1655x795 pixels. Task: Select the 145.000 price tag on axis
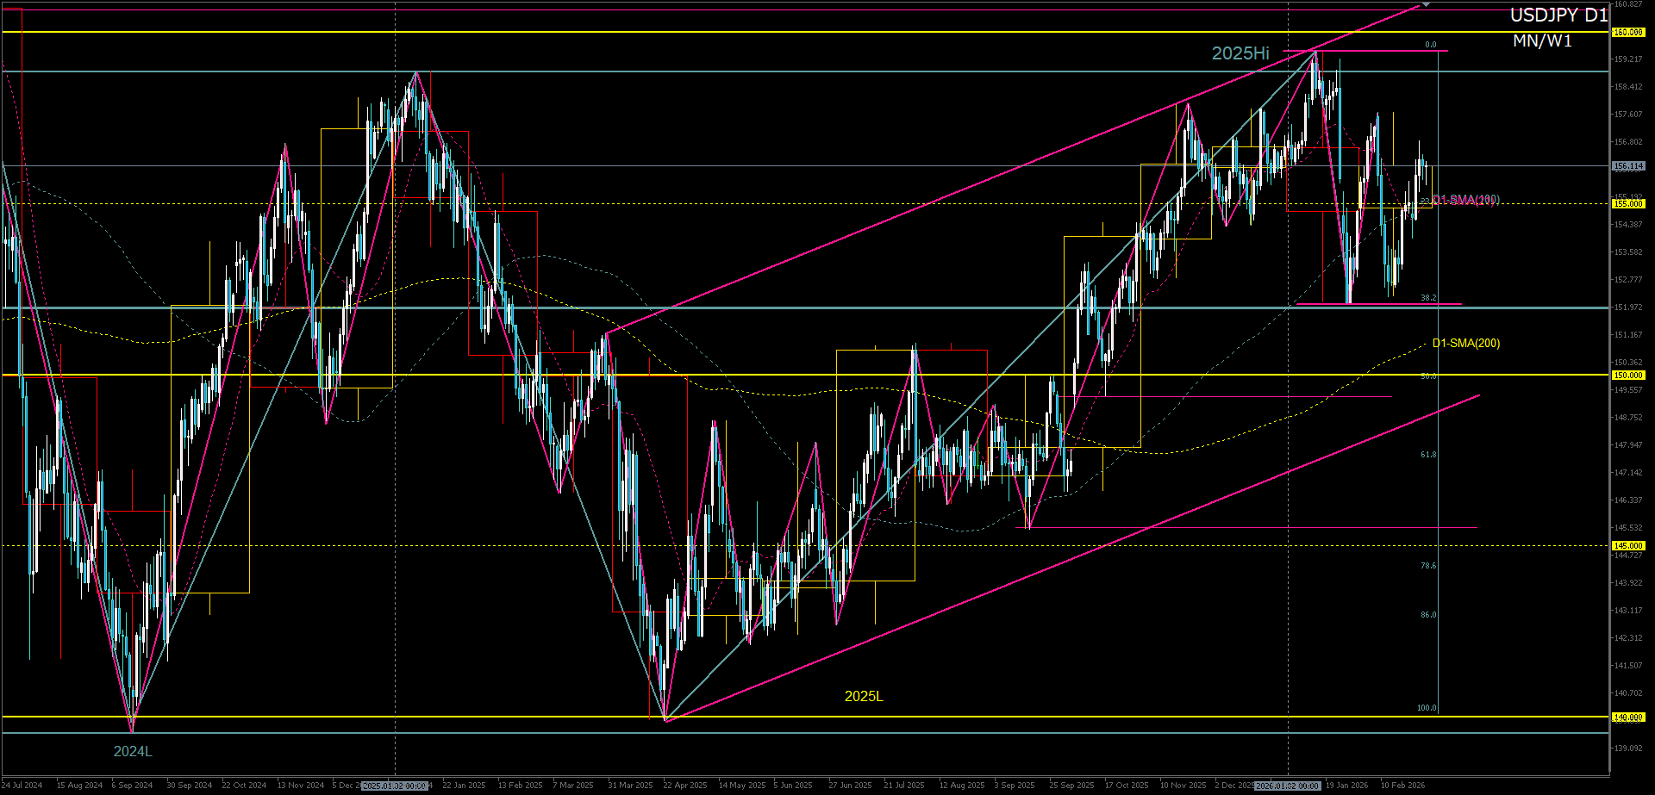(1627, 546)
